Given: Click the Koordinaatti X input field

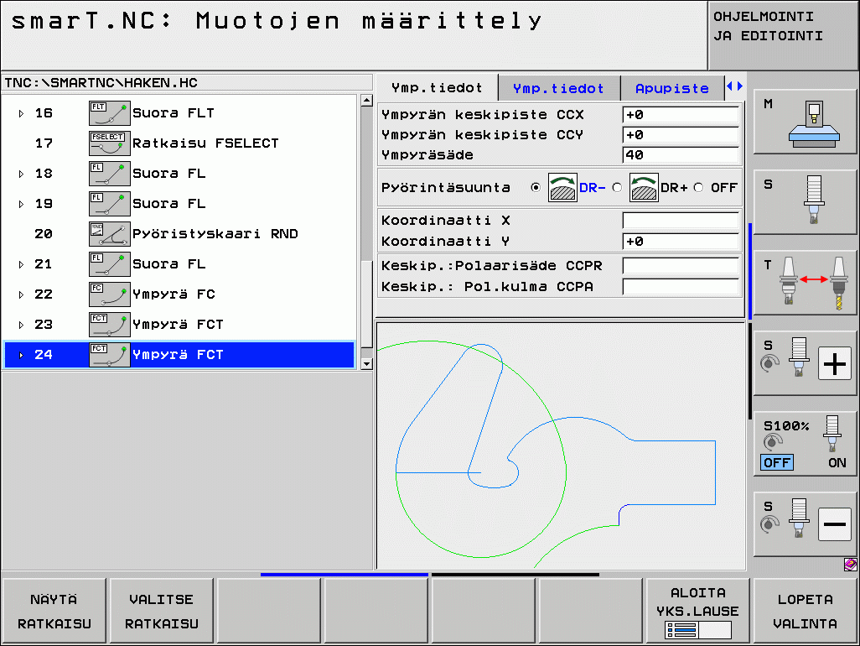Looking at the screenshot, I should tap(681, 221).
